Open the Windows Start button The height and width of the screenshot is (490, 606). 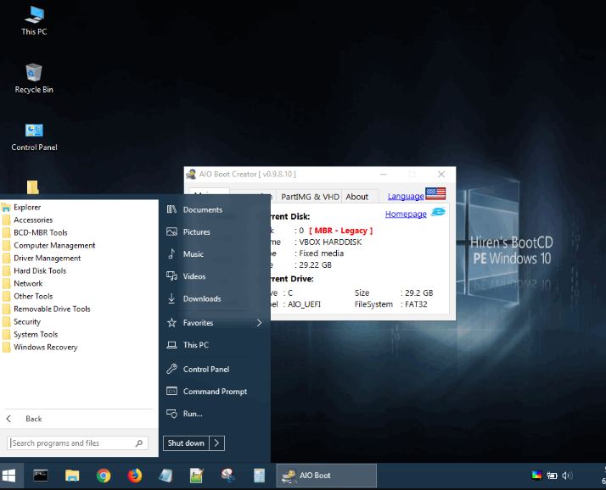pyautogui.click(x=11, y=476)
